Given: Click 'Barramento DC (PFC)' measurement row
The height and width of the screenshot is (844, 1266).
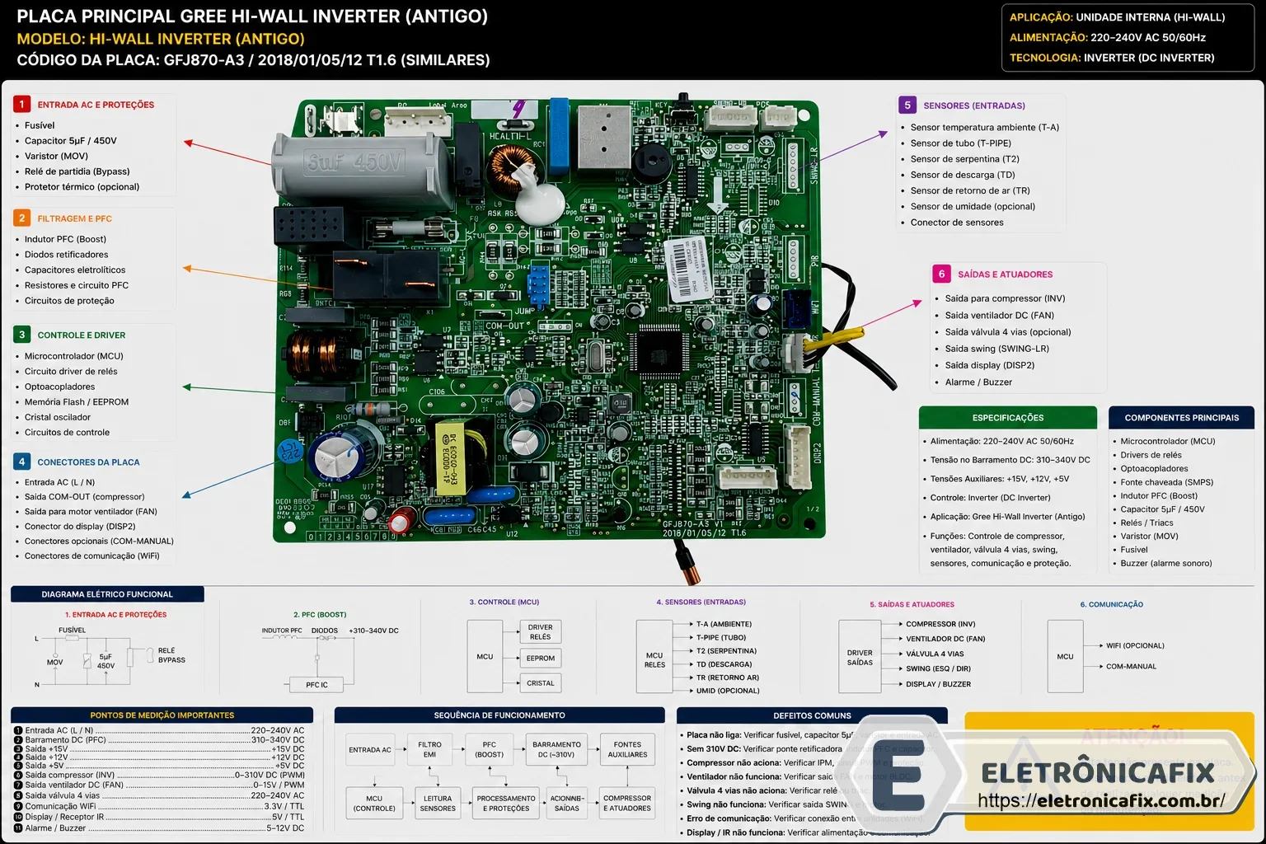Looking at the screenshot, I should [x=159, y=740].
